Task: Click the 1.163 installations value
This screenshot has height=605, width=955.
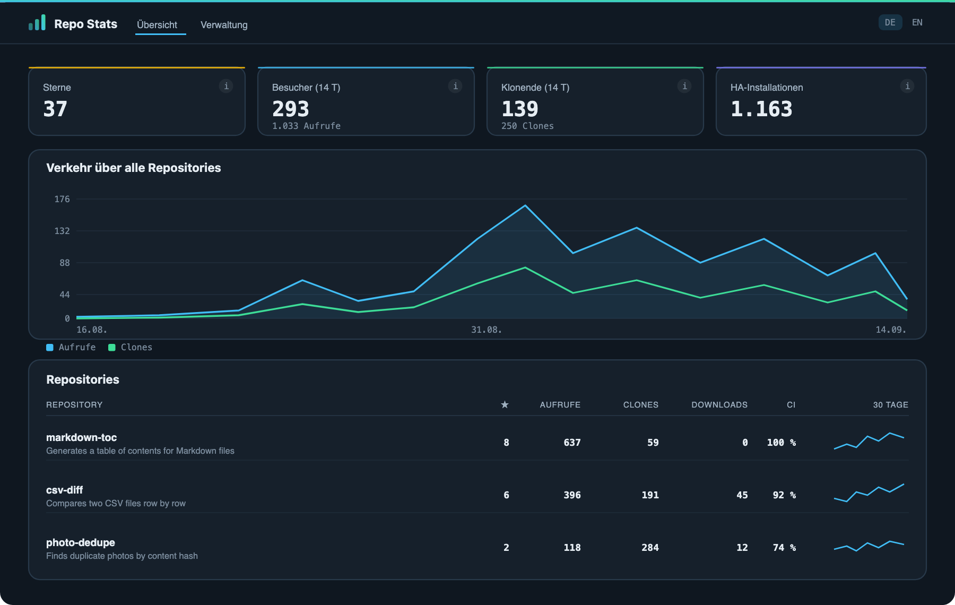Action: click(x=761, y=109)
